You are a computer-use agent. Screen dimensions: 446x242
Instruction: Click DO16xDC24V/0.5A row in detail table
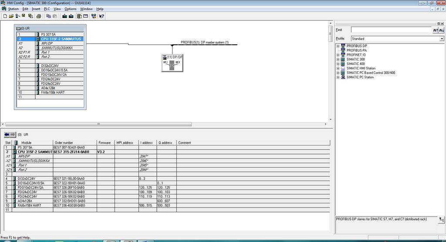(x=167, y=183)
